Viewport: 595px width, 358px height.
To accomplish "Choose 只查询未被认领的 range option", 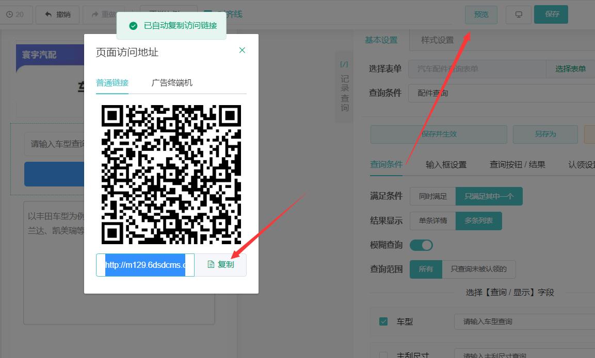I will [x=478, y=269].
